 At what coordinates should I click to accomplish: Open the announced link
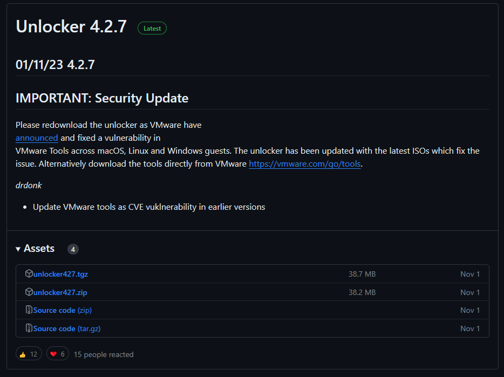pyautogui.click(x=37, y=138)
